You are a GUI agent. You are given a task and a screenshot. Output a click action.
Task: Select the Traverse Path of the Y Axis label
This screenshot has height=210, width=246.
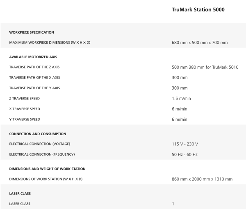[x=37, y=88]
